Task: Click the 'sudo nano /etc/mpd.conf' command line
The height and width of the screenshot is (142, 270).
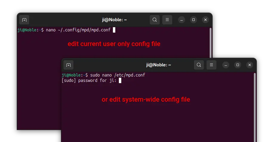Action: click(x=103, y=75)
